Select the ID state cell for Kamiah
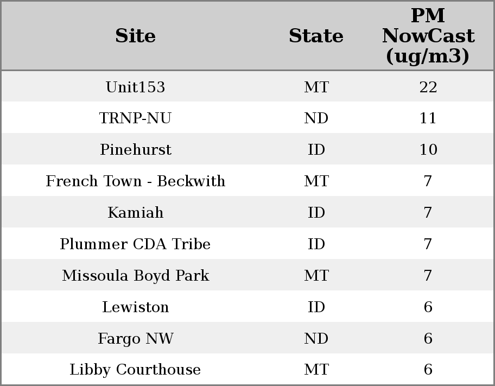This screenshot has height=386, width=495. pos(316,213)
